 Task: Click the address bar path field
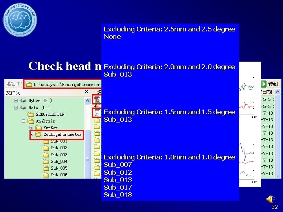pos(62,84)
